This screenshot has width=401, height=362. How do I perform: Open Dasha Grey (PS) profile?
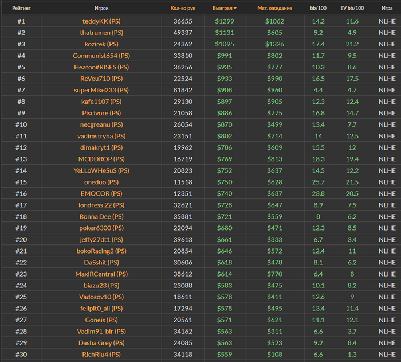[x=101, y=342]
